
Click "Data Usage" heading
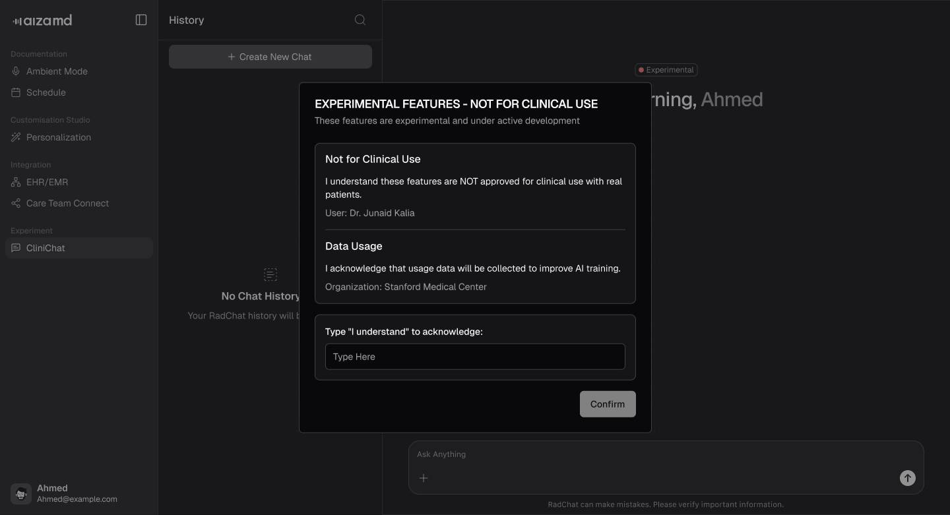(354, 246)
